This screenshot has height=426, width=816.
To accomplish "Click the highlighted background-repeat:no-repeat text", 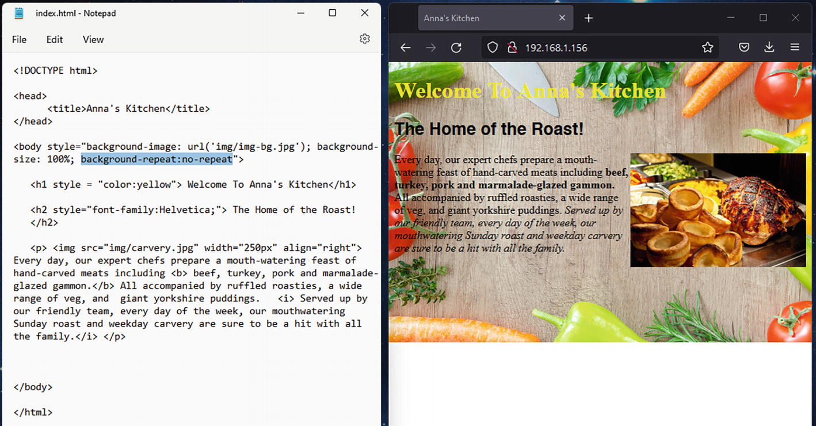I will pos(157,159).
